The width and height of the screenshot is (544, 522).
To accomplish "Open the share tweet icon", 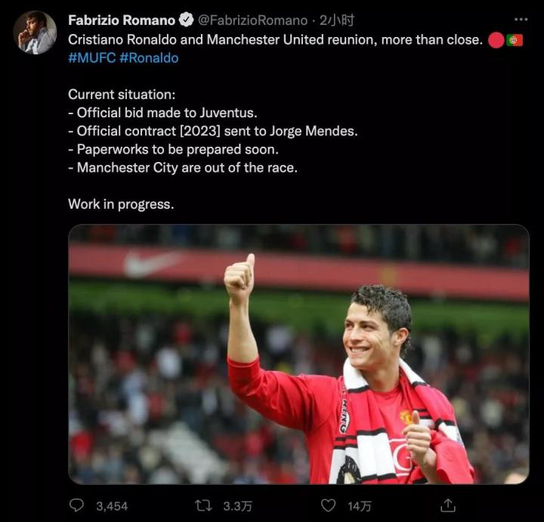I will (448, 505).
